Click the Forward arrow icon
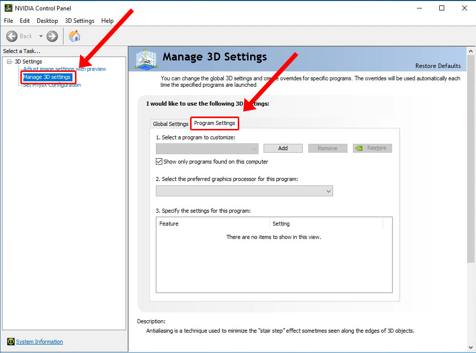The height and width of the screenshot is (353, 476). [x=52, y=36]
